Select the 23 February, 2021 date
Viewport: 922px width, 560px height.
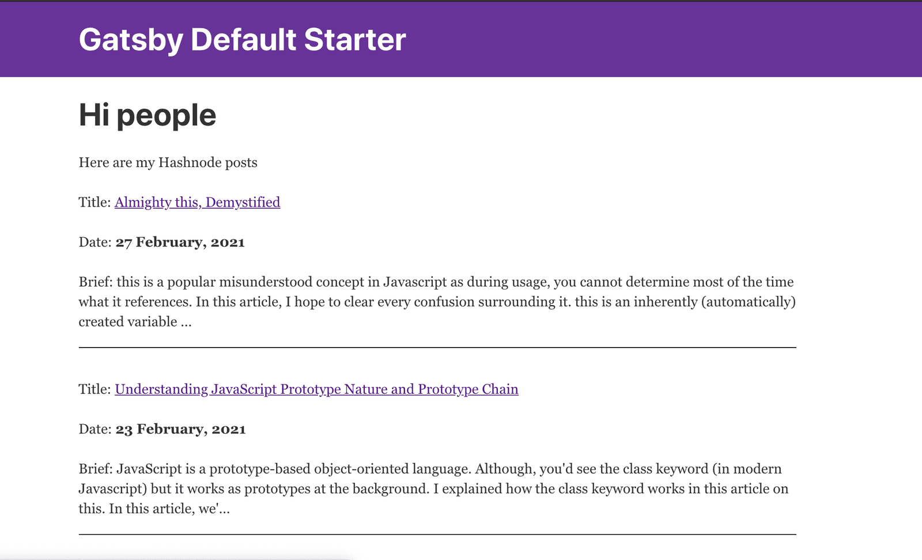[180, 429]
